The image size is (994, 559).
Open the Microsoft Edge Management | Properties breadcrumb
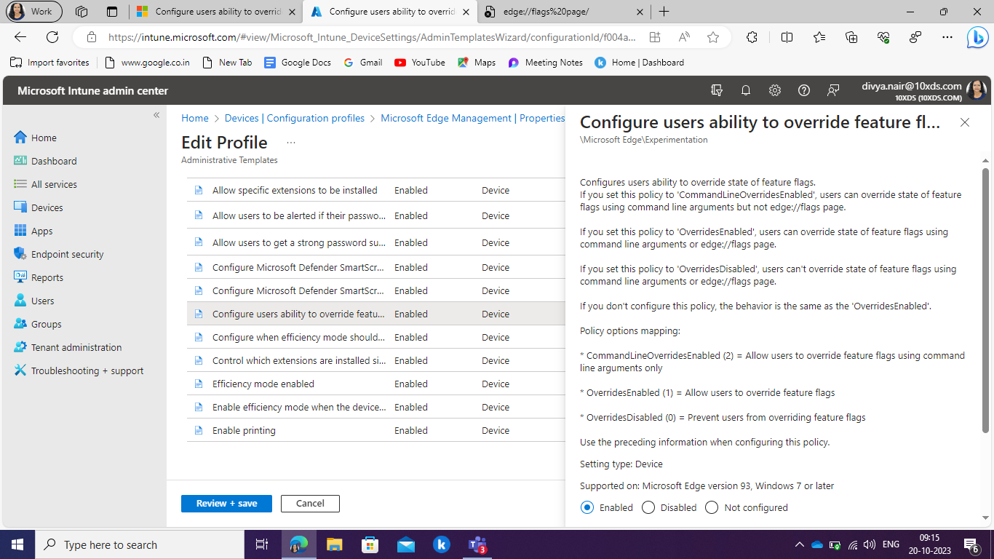tap(473, 118)
